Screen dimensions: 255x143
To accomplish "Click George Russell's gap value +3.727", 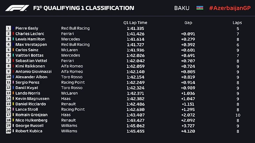I will (188, 126).
